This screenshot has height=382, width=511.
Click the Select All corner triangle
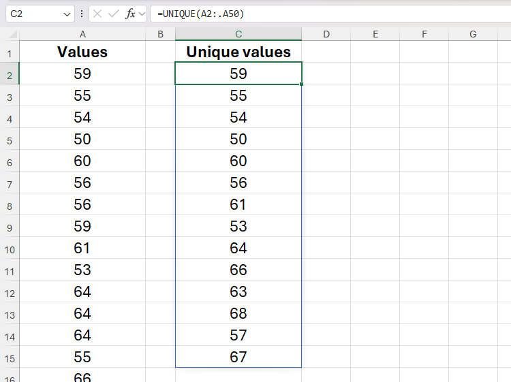13,35
